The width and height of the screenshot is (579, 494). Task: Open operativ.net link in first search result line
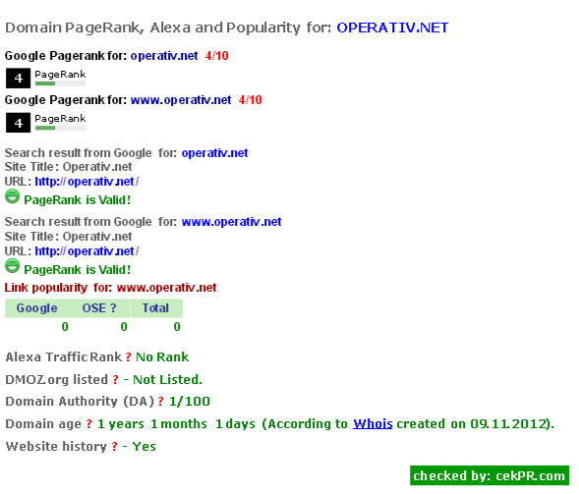[214, 153]
